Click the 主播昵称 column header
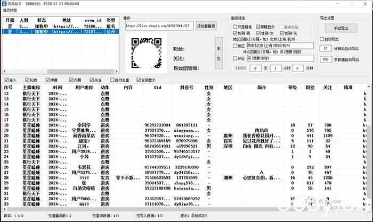 (x=31, y=88)
